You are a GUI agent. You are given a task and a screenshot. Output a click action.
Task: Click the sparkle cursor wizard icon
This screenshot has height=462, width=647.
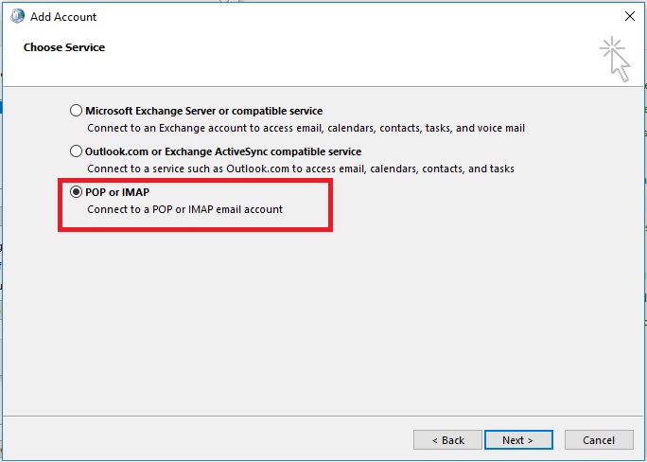coord(615,59)
